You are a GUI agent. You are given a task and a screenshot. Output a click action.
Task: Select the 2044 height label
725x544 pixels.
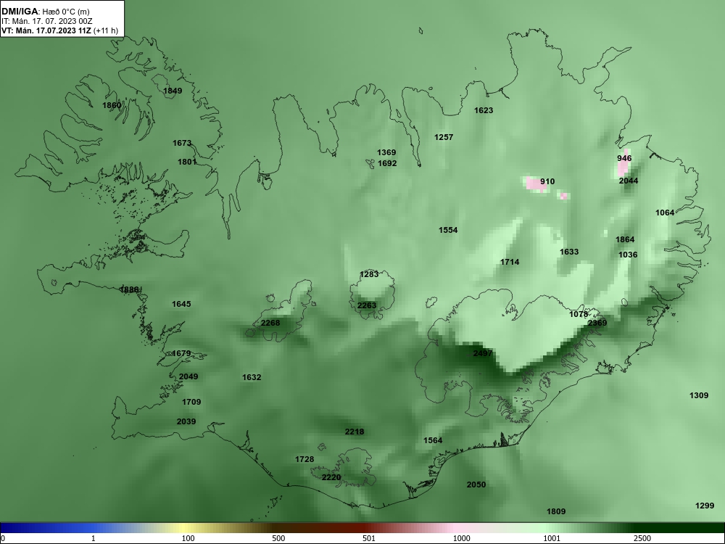[629, 181]
